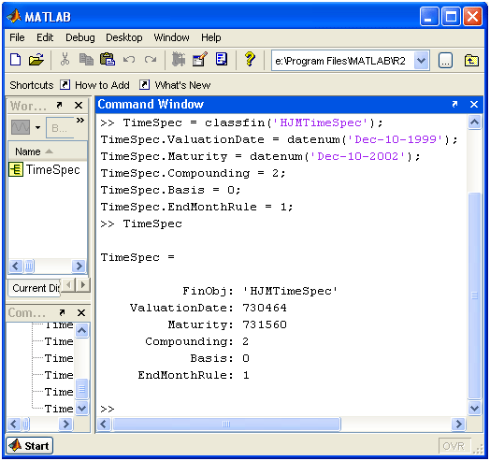This screenshot has width=490, height=461.
Task: Open the Help menu
Action: click(x=211, y=37)
